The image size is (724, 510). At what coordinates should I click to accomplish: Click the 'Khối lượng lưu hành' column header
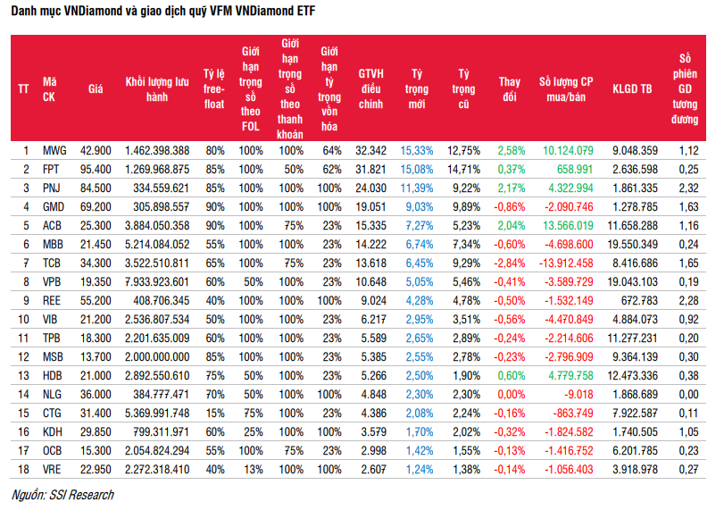[x=157, y=89]
